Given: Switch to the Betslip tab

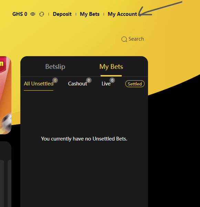Looking at the screenshot, I should (55, 66).
